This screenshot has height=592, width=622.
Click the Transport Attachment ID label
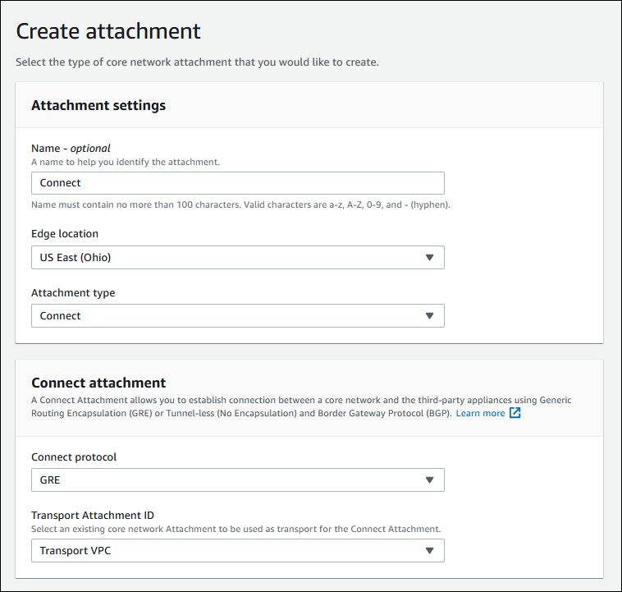pyautogui.click(x=93, y=516)
